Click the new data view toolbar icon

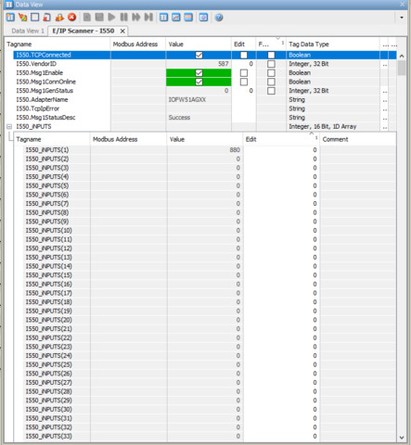(x=10, y=18)
